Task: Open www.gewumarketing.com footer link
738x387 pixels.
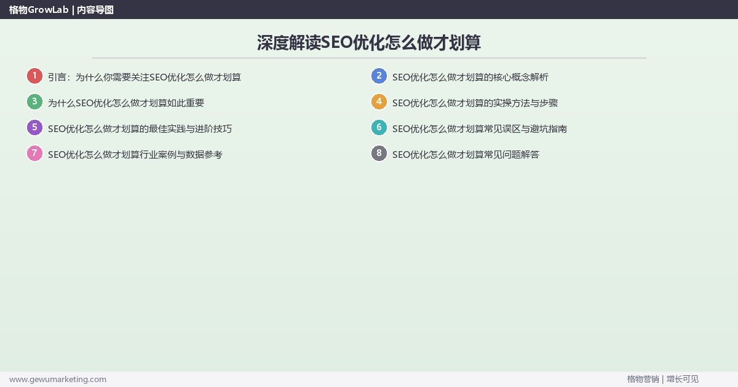Action: (58, 379)
